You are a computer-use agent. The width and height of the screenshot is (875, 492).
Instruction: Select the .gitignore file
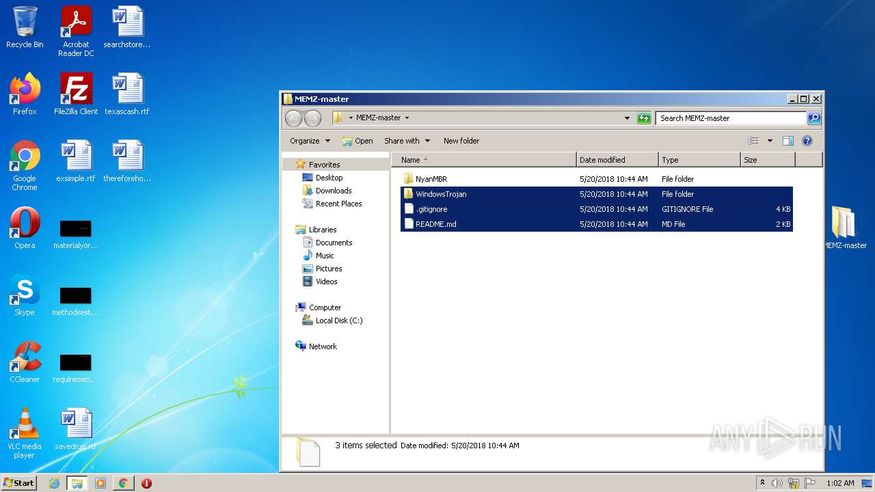(x=596, y=209)
